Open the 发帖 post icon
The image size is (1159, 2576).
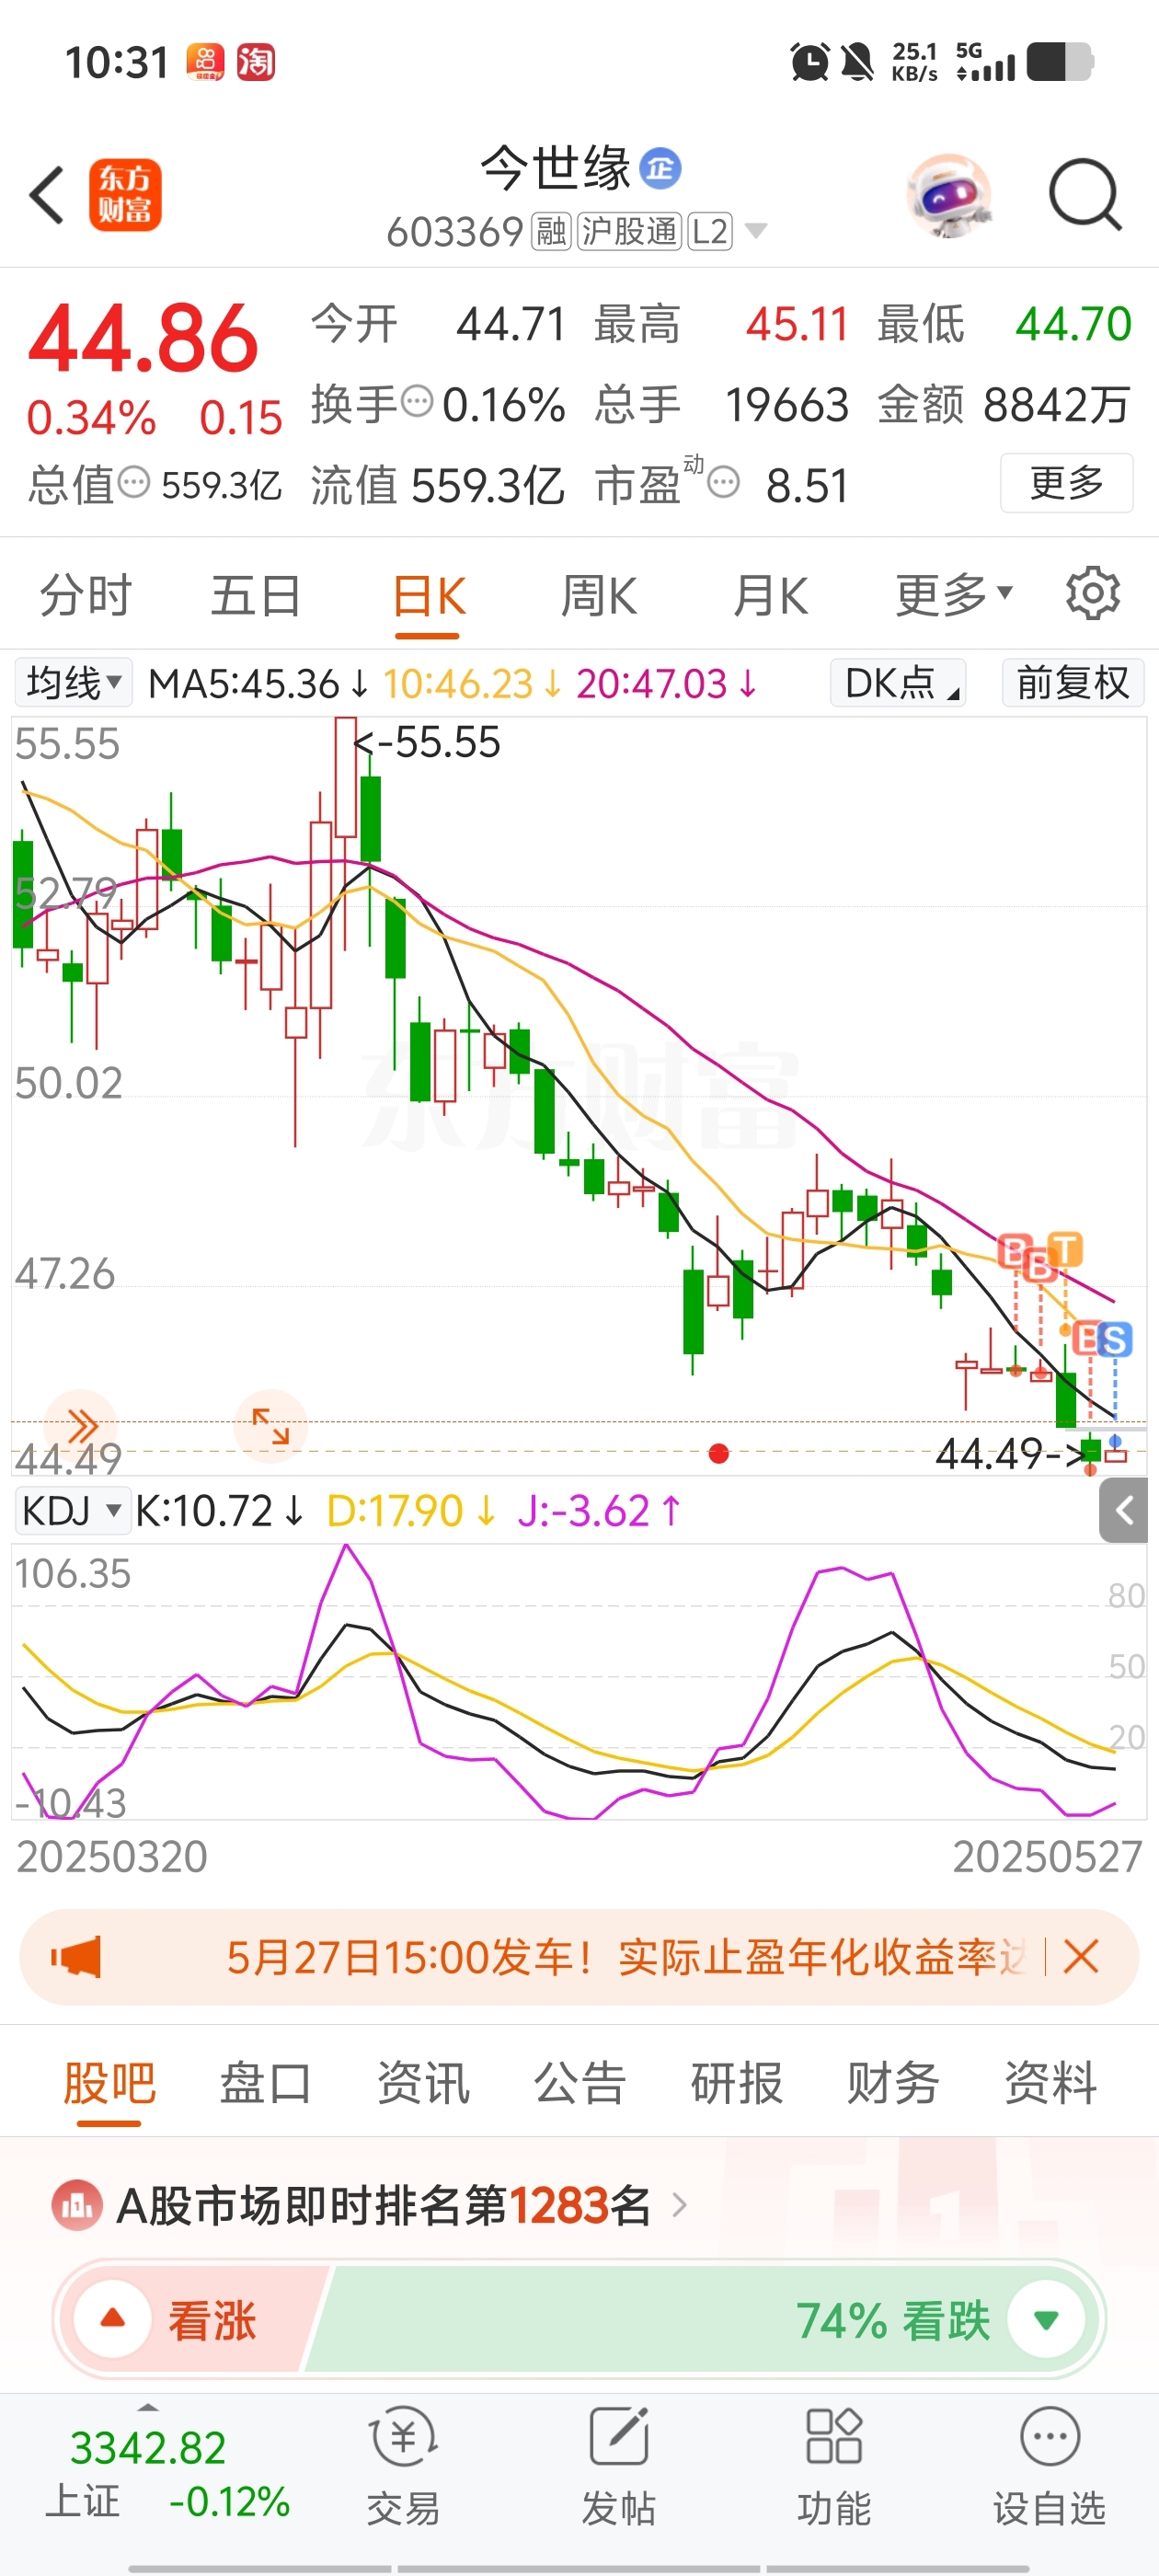point(618,2467)
